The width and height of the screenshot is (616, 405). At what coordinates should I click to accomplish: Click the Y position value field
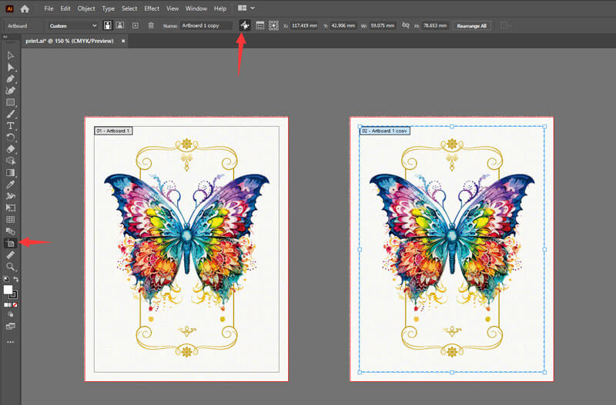343,25
